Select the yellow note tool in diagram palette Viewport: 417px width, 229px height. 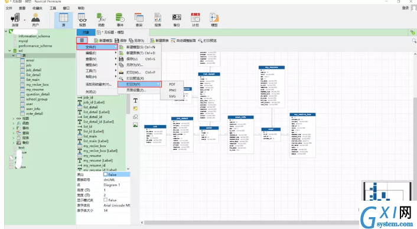(135, 109)
